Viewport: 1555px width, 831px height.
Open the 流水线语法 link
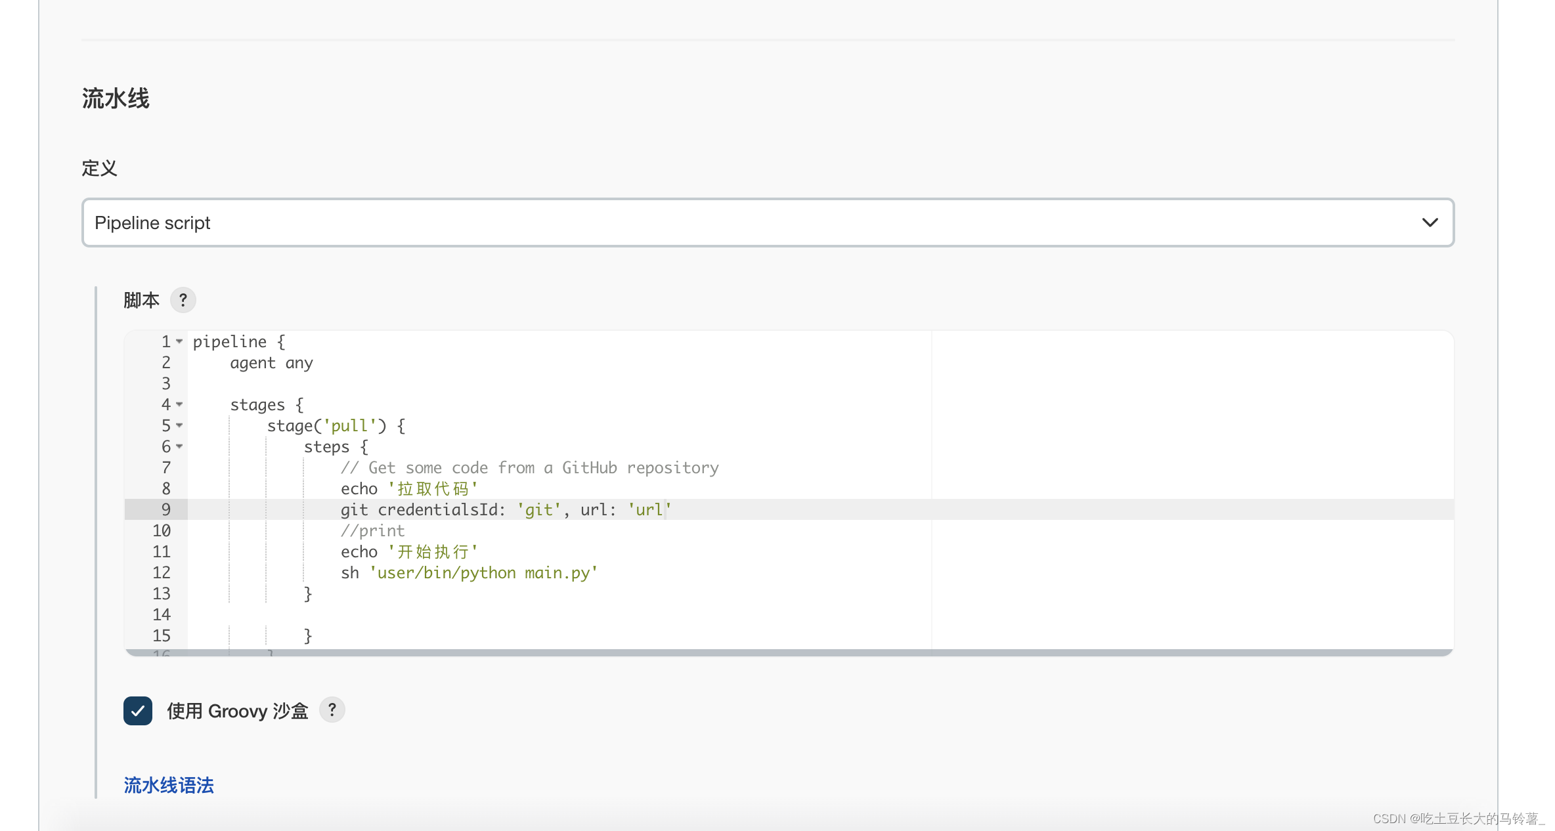[169, 785]
